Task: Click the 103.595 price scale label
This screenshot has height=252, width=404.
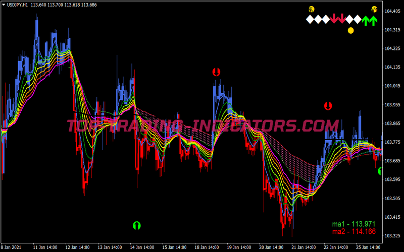Action: [392, 179]
